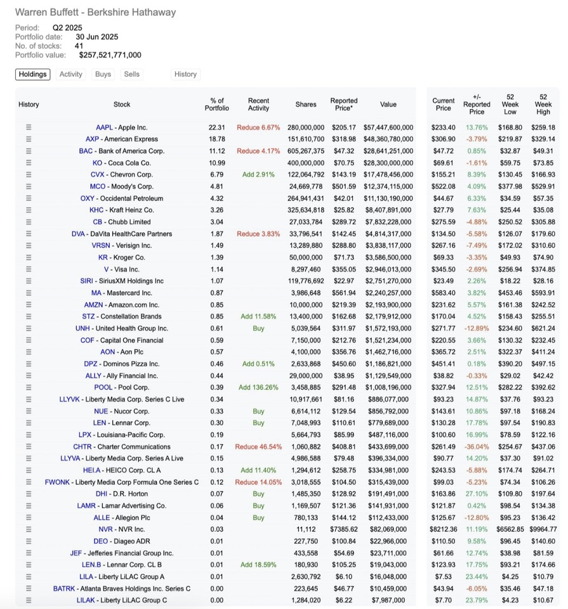The image size is (568, 609).
Task: Open history icon for CVX row
Action: 29,175
